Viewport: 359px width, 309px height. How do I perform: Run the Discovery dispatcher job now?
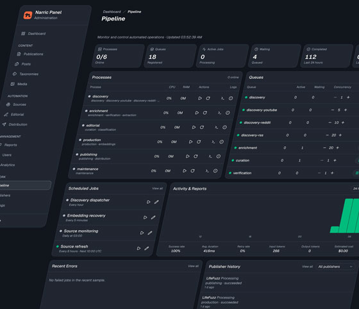[148, 202]
